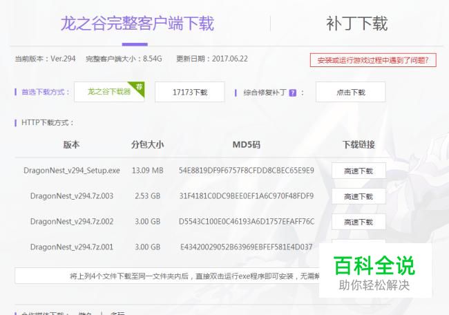This screenshot has width=449, height=315.
Task: Click the MD5码 column header
Action: pos(247,144)
